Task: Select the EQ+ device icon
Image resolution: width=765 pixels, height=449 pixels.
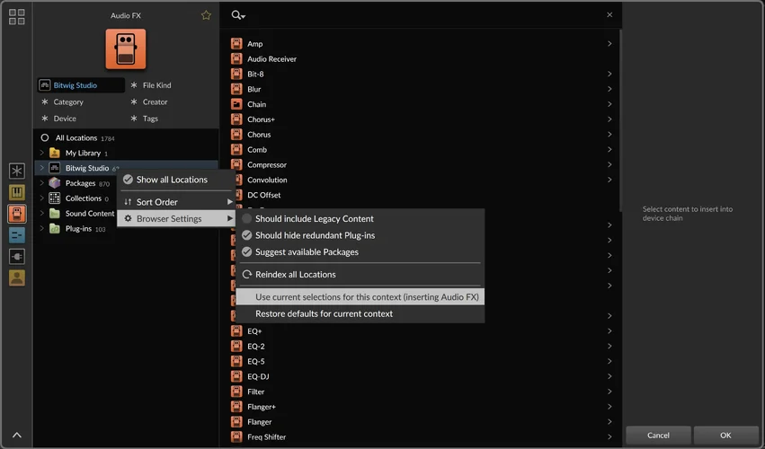Action: 236,331
